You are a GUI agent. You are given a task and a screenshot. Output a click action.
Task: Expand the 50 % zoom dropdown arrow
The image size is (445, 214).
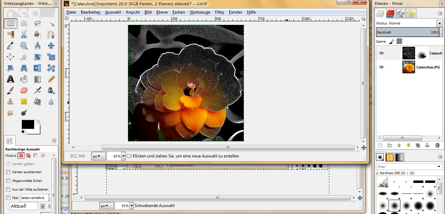click(123, 156)
